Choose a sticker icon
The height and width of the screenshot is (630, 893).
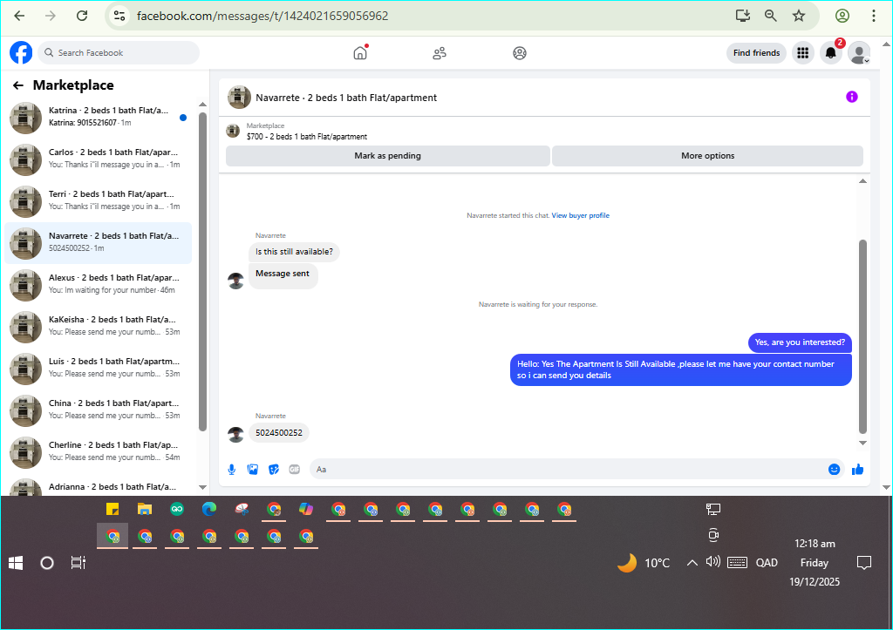click(274, 470)
